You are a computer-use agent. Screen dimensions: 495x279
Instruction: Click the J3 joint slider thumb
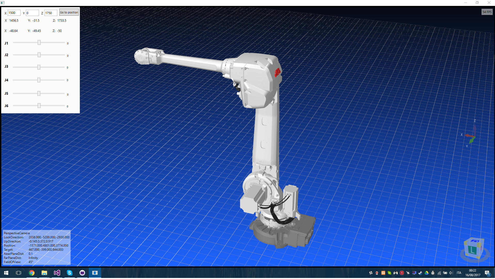pyautogui.click(x=39, y=67)
